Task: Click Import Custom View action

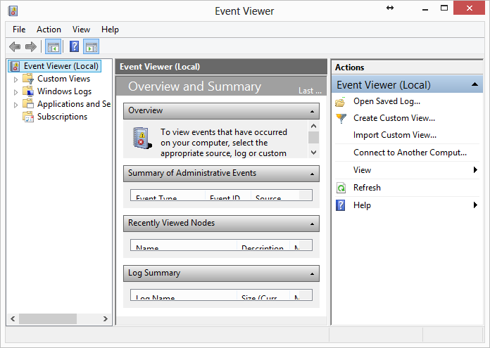Action: (394, 135)
